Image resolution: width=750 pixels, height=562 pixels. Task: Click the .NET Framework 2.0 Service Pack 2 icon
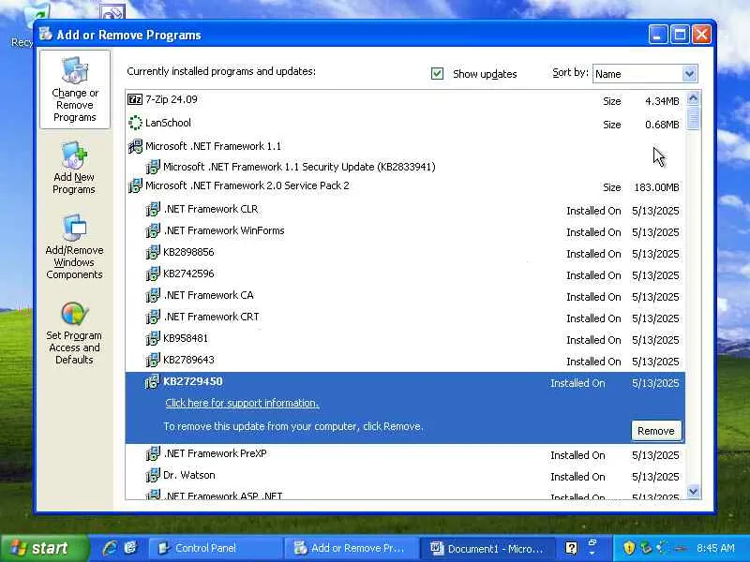click(x=135, y=185)
